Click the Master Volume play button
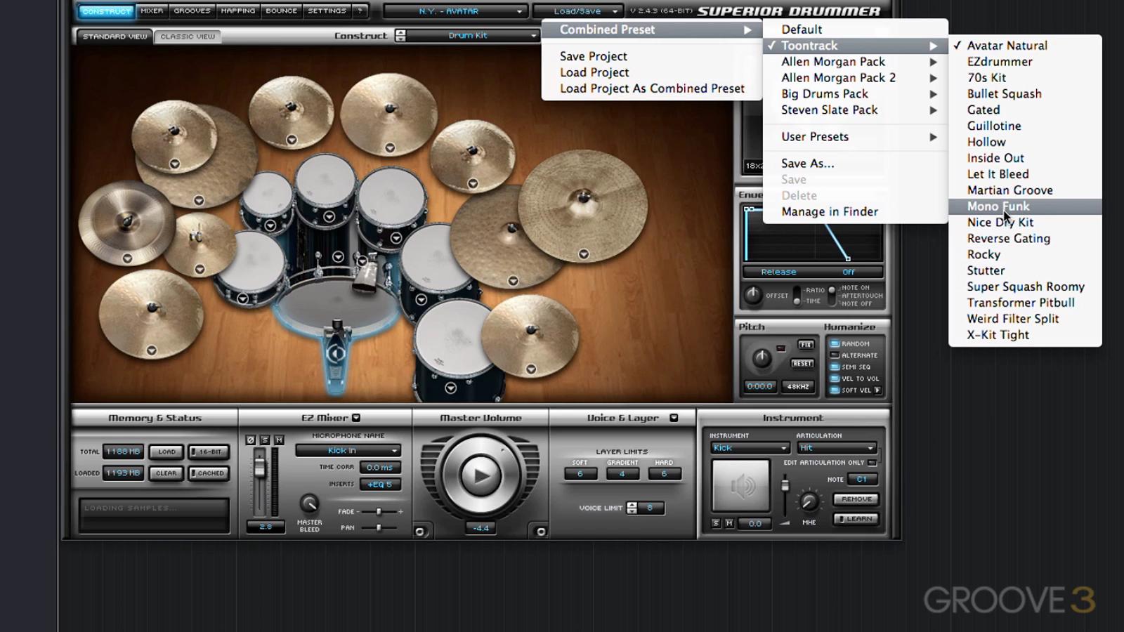The height and width of the screenshot is (632, 1124). tap(481, 476)
